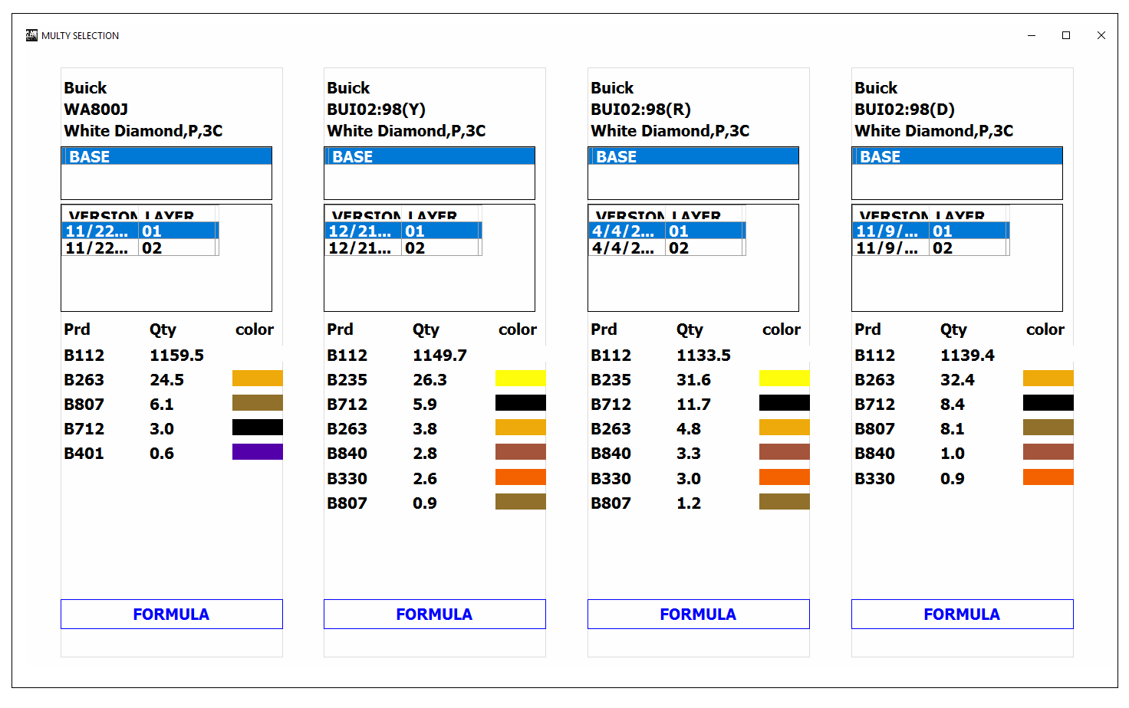
Task: Click the WA800J color code text
Action: coord(96,110)
